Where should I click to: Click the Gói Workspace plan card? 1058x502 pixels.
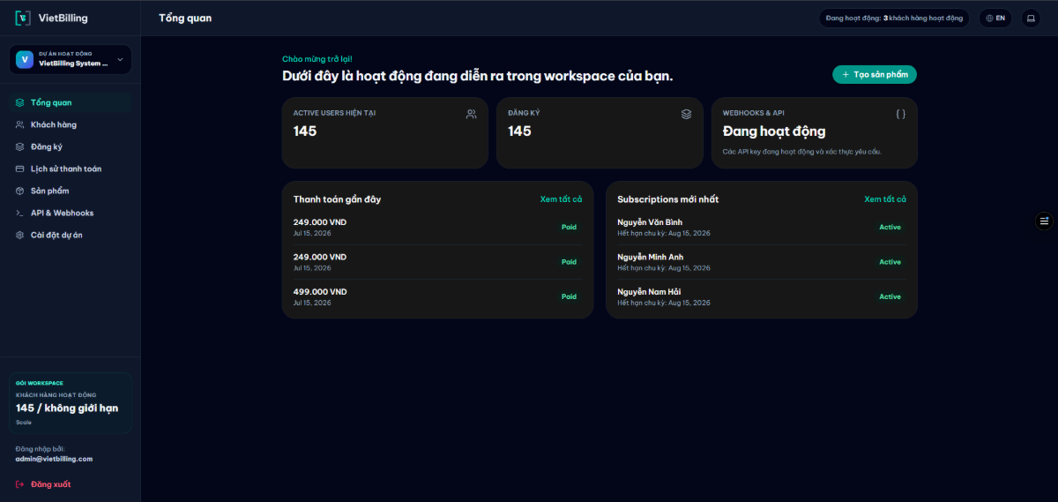point(71,403)
